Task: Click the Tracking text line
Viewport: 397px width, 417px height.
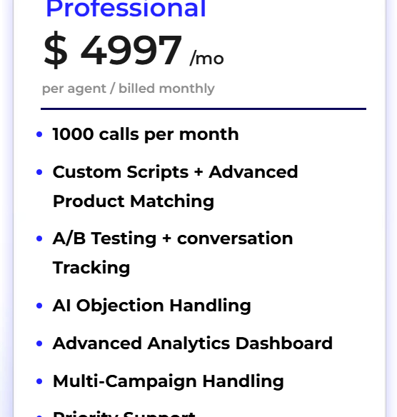Action: pyautogui.click(x=91, y=268)
